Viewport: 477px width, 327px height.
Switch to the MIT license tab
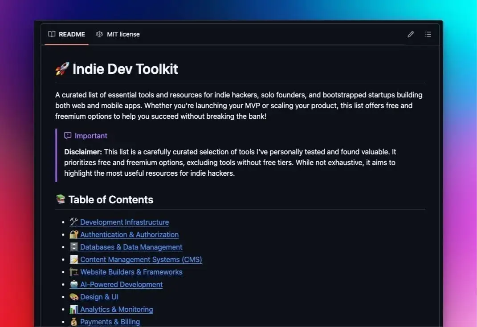coord(123,34)
